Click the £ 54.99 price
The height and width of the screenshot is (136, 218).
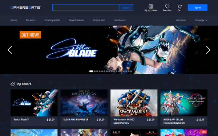150,120
